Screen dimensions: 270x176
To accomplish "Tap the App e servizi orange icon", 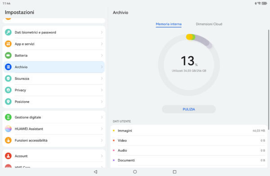I will click(x=8, y=44).
